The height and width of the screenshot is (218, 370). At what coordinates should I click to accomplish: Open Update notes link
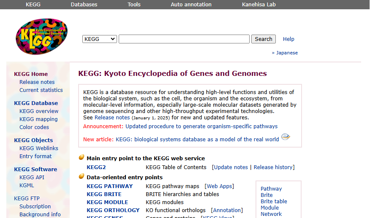point(231,167)
